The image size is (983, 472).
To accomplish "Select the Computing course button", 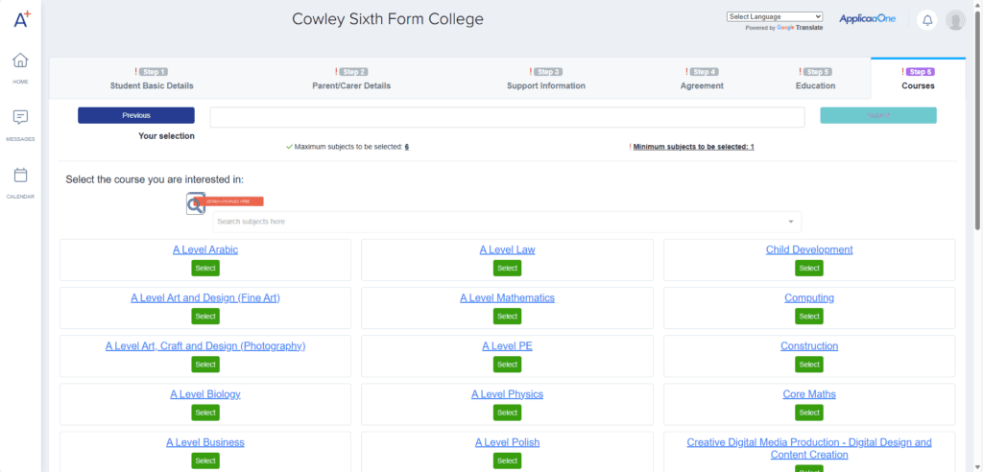I will 809,316.
